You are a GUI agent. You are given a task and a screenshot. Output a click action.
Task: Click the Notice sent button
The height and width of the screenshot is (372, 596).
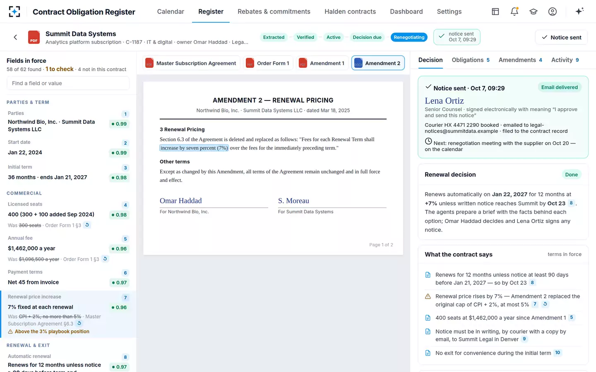(x=562, y=37)
